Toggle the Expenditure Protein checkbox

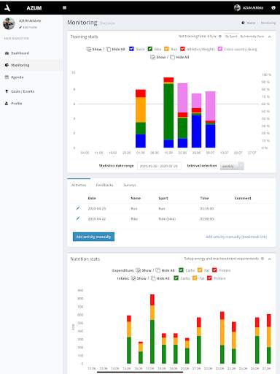pos(214,270)
